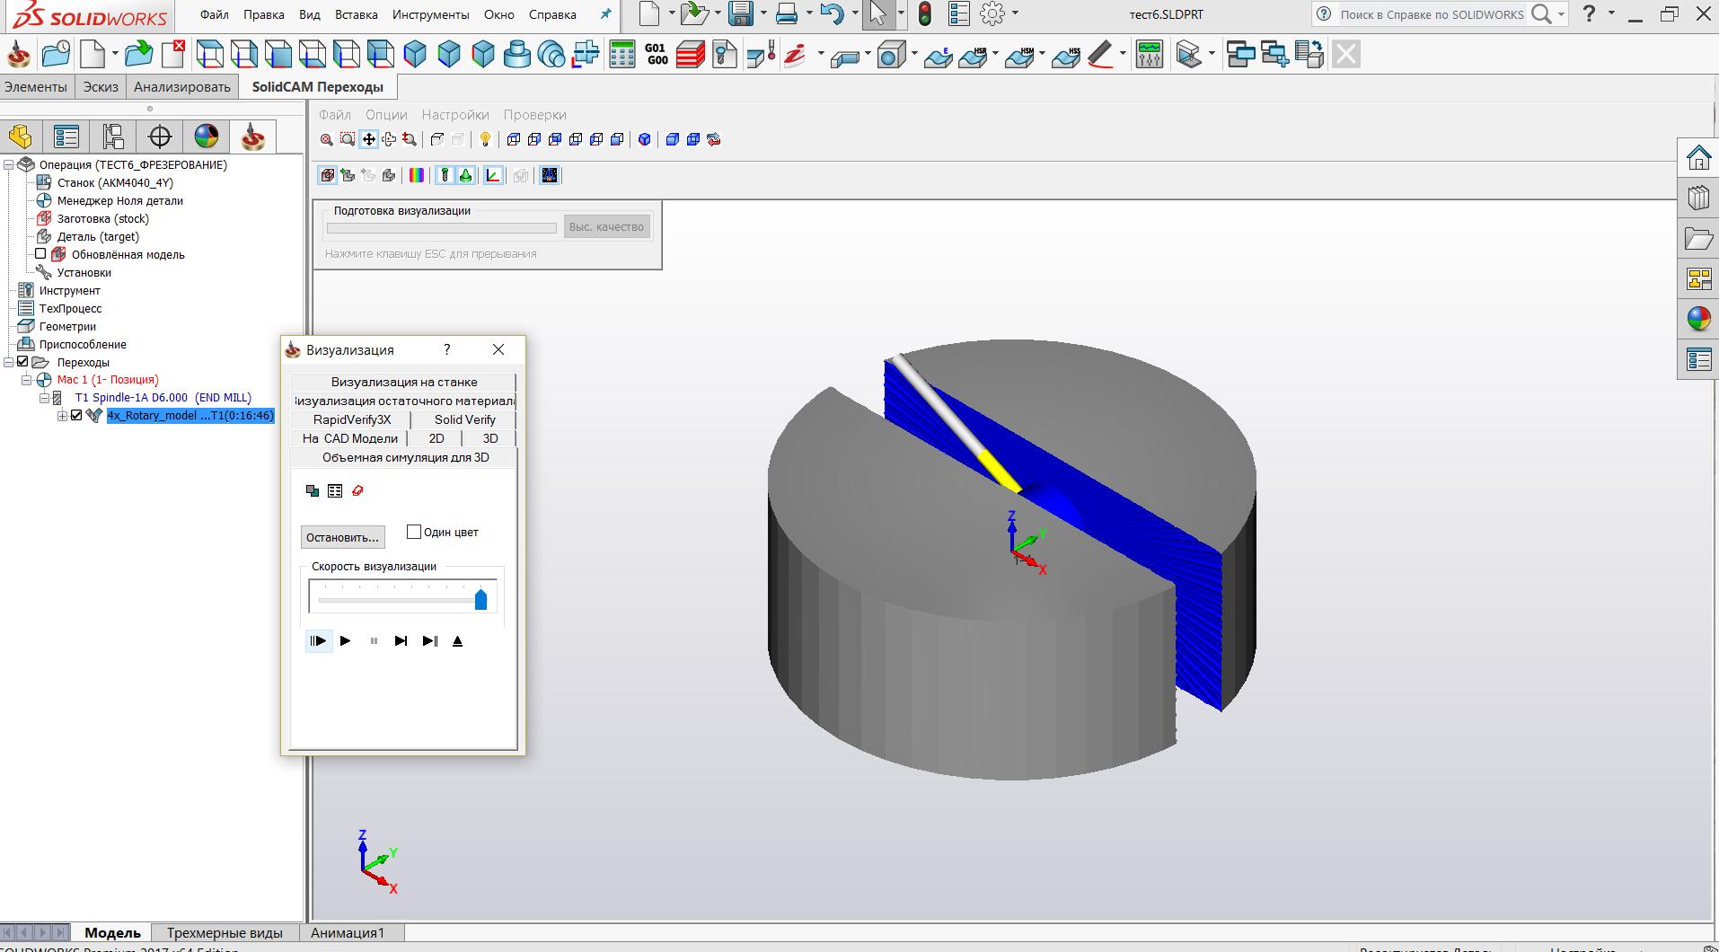Click the rainbow color spectrum icon
Screen dimensions: 1719x952
417,175
